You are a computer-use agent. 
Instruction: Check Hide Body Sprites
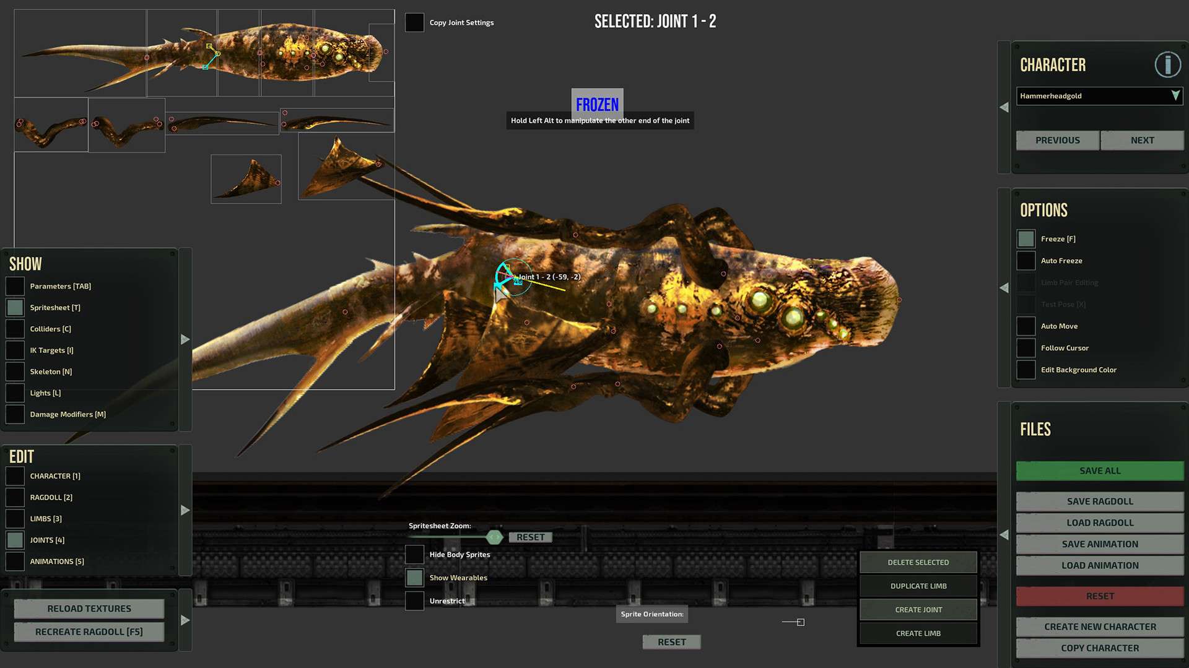[x=414, y=555]
